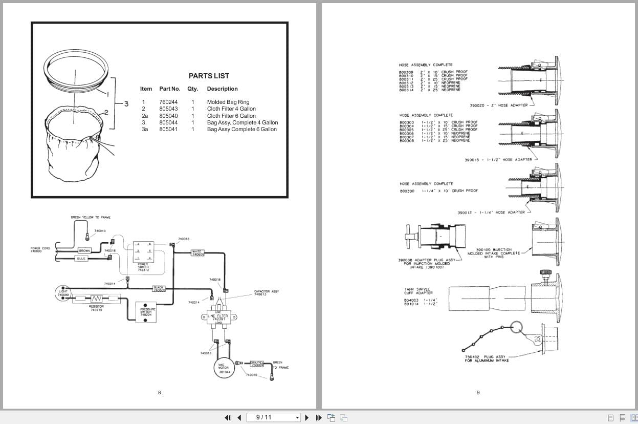
Task: Click the bag ring illustration
Action: tap(76, 71)
